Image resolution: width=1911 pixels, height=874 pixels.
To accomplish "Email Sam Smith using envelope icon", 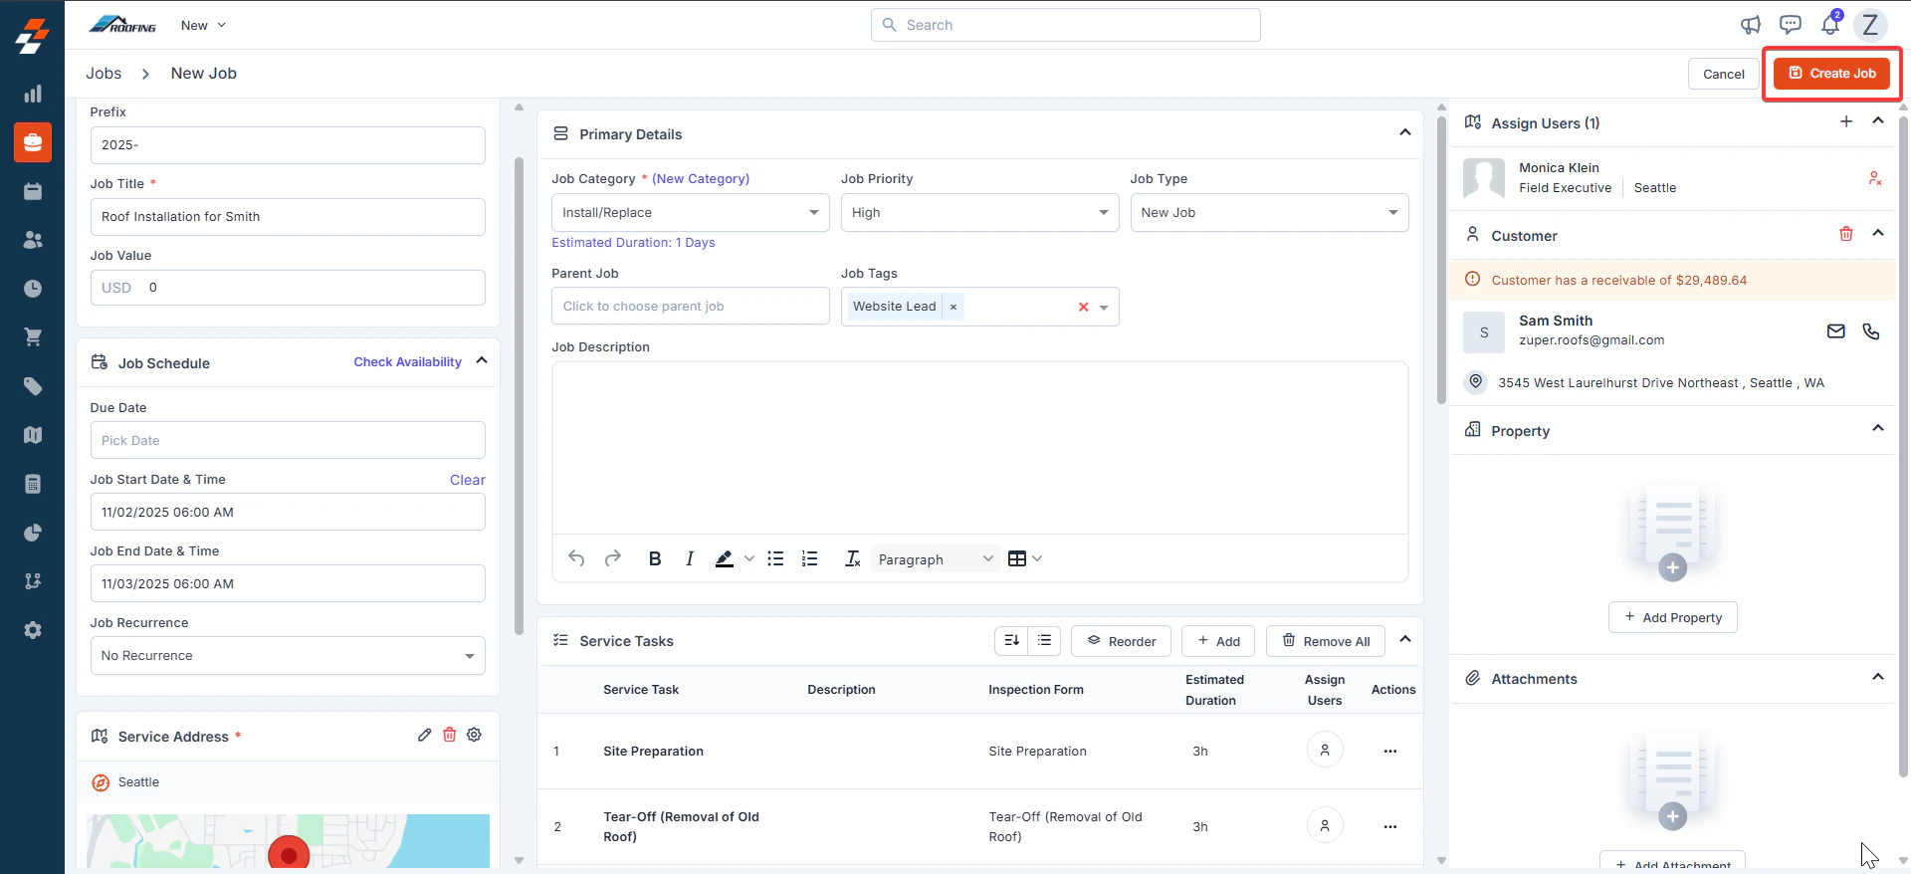I will tap(1836, 331).
